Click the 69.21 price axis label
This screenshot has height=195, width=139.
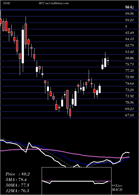[x=130, y=109]
